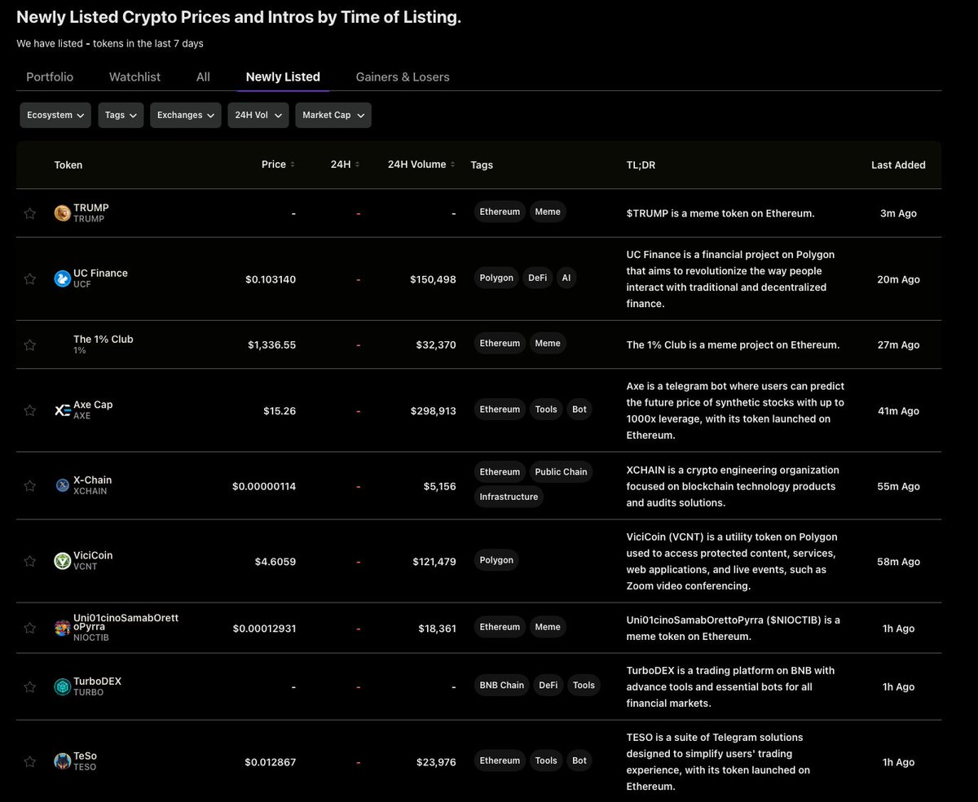
Task: Click the Token column header
Action: coord(68,164)
